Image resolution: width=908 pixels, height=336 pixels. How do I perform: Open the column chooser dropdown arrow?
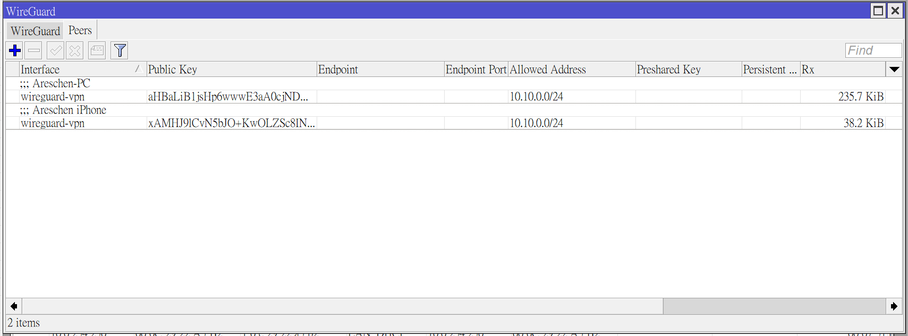click(894, 70)
